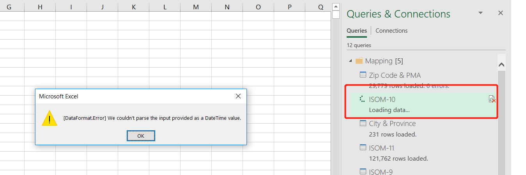The image size is (526, 175).
Task: Close the Queries & Connections pane
Action: pos(501,13)
